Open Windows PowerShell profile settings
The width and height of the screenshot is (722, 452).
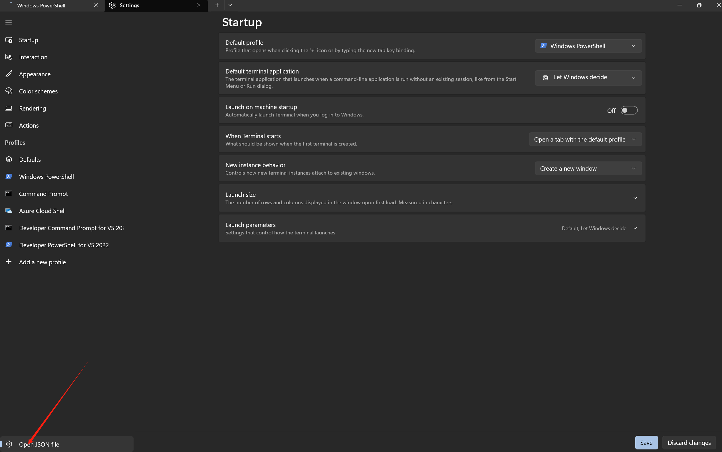point(67,176)
